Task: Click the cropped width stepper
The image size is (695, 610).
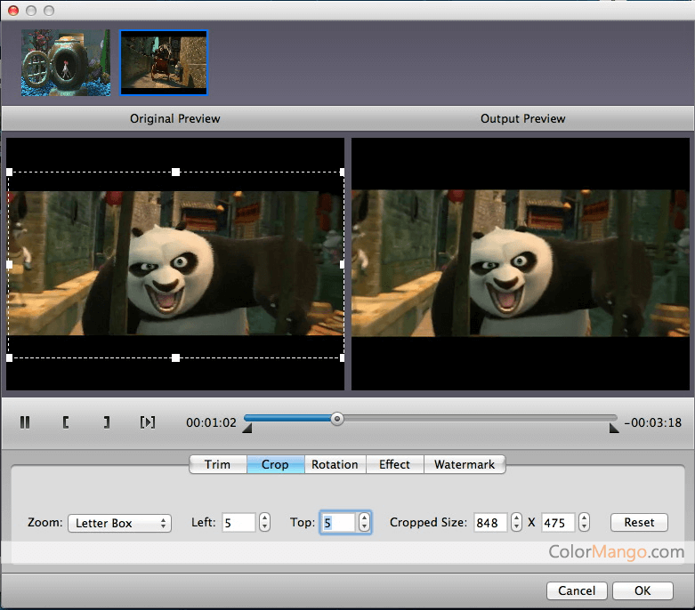Action: (x=516, y=522)
